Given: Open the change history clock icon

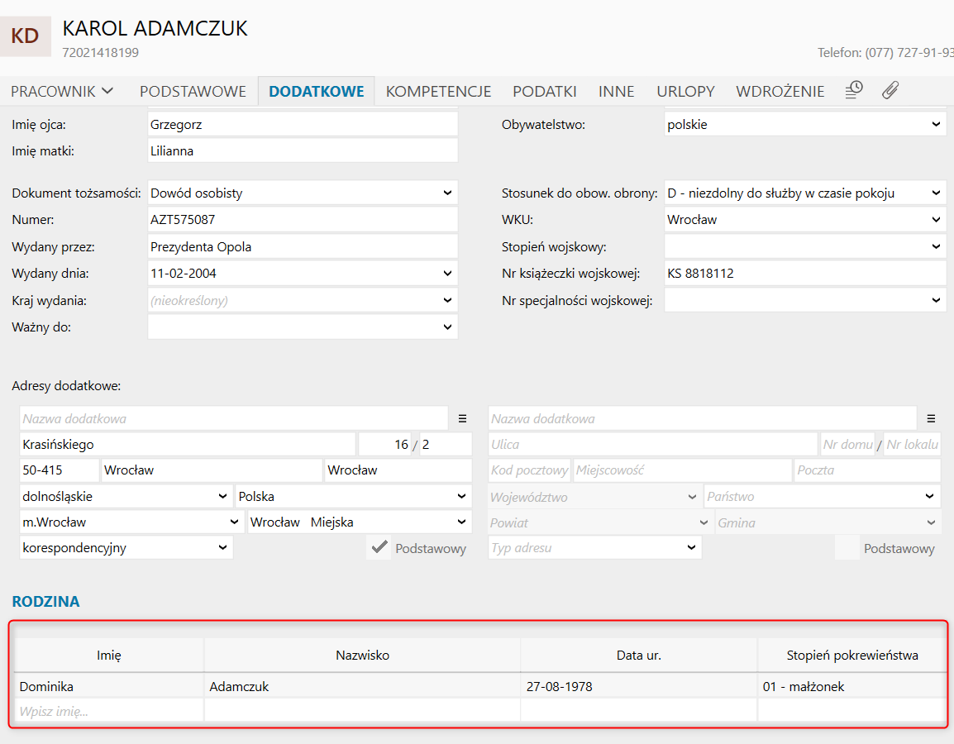Looking at the screenshot, I should pos(854,90).
